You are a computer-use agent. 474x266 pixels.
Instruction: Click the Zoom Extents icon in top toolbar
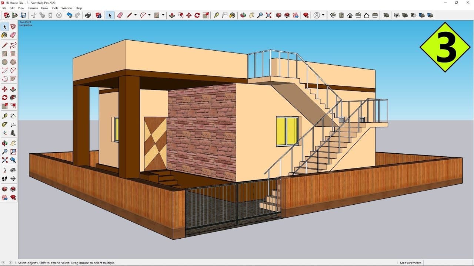click(x=268, y=15)
